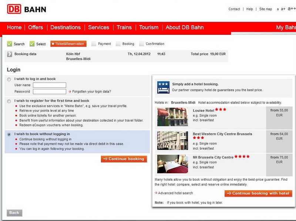Screen dimensions: 296x221
Task: Open the Services menu
Action: (x=98, y=27)
